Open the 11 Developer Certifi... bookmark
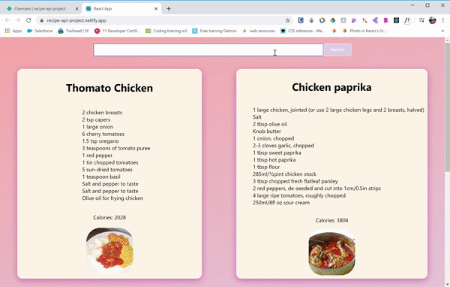This screenshot has width=450, height=287. pyautogui.click(x=118, y=31)
